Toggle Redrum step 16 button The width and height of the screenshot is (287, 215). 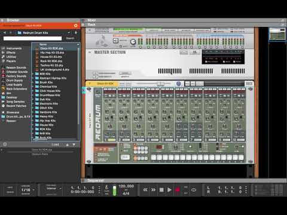[x=241, y=158]
